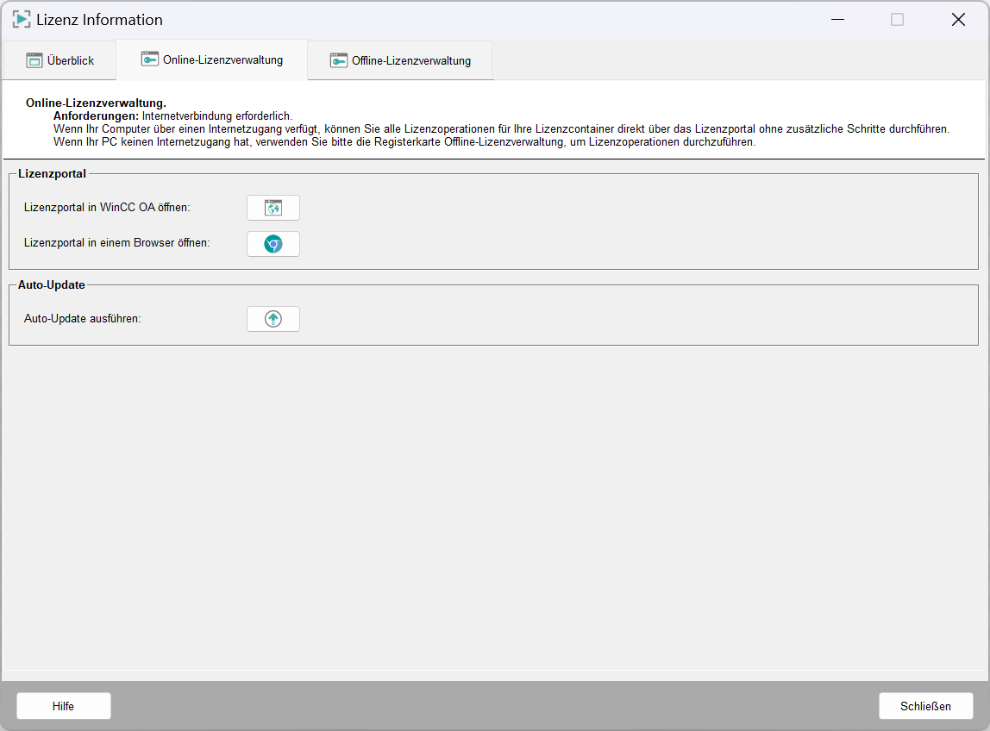
Task: Click the 'Lizenzportal in einem Browser öffnen' label
Action: pyautogui.click(x=117, y=243)
